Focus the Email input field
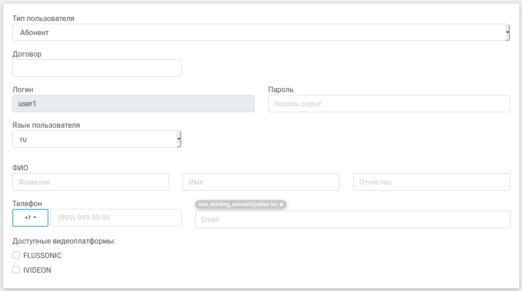This screenshot has width=522, height=291. point(352,219)
